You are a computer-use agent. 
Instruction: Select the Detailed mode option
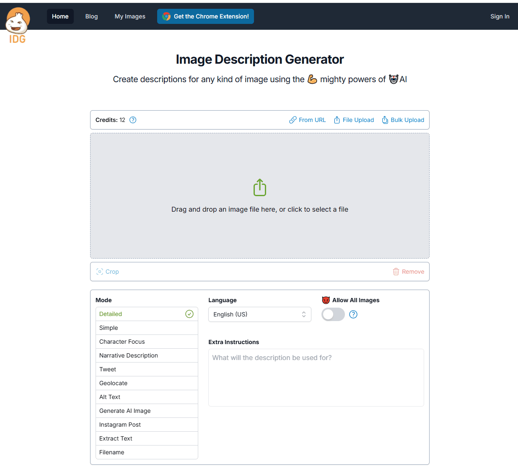(x=147, y=314)
